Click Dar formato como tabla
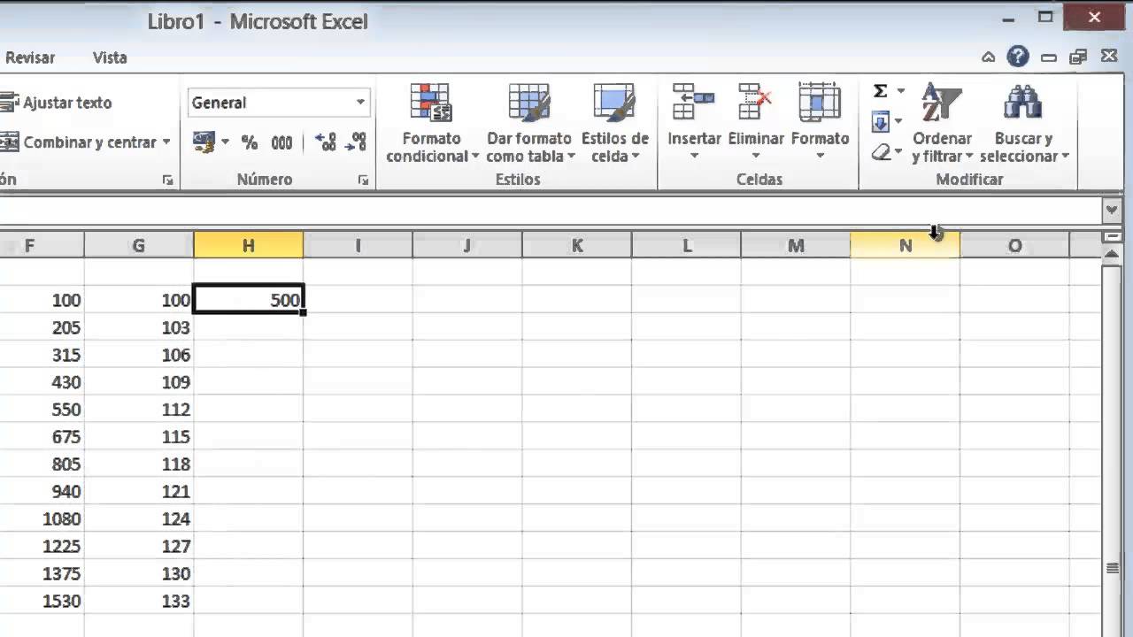This screenshot has width=1133, height=637. pyautogui.click(x=529, y=124)
